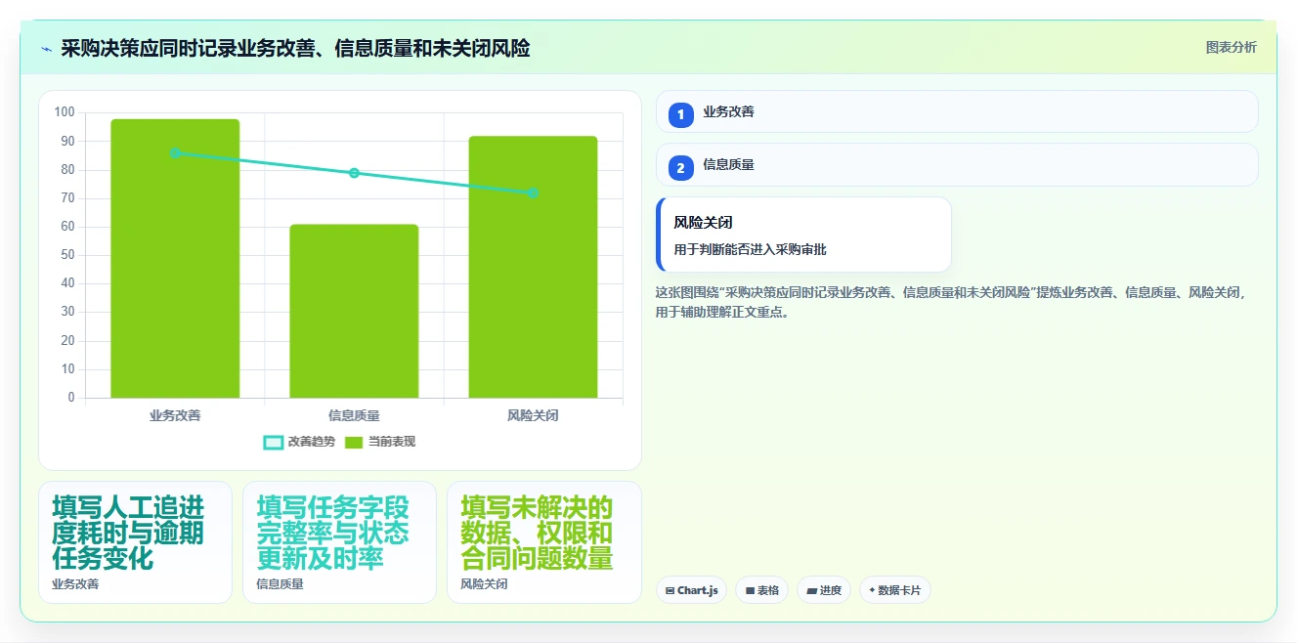
Task: Click the 信息质量 caption under the teal card
Action: tap(280, 584)
